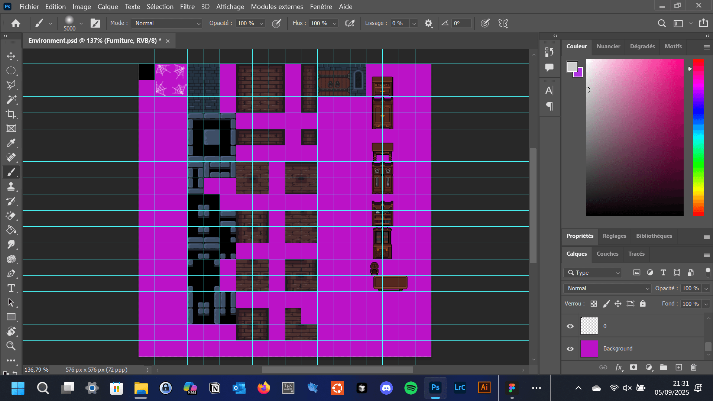The height and width of the screenshot is (401, 713).
Task: Open the layer Type filter dropdown
Action: 593,273
